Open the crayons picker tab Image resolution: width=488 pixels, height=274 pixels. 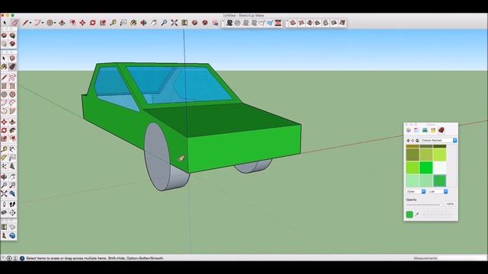[x=433, y=130]
